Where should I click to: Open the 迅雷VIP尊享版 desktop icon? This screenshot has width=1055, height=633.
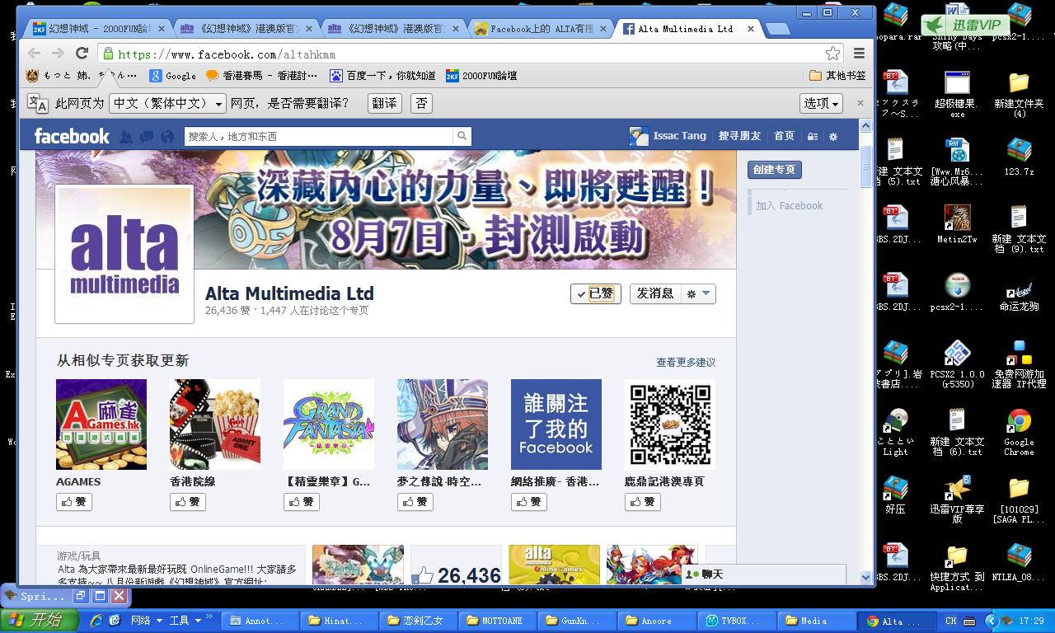pos(957,499)
